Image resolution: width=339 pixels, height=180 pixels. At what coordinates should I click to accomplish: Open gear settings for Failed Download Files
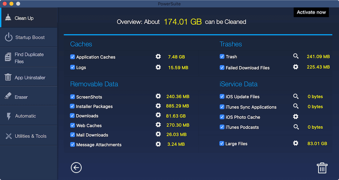(x=296, y=67)
